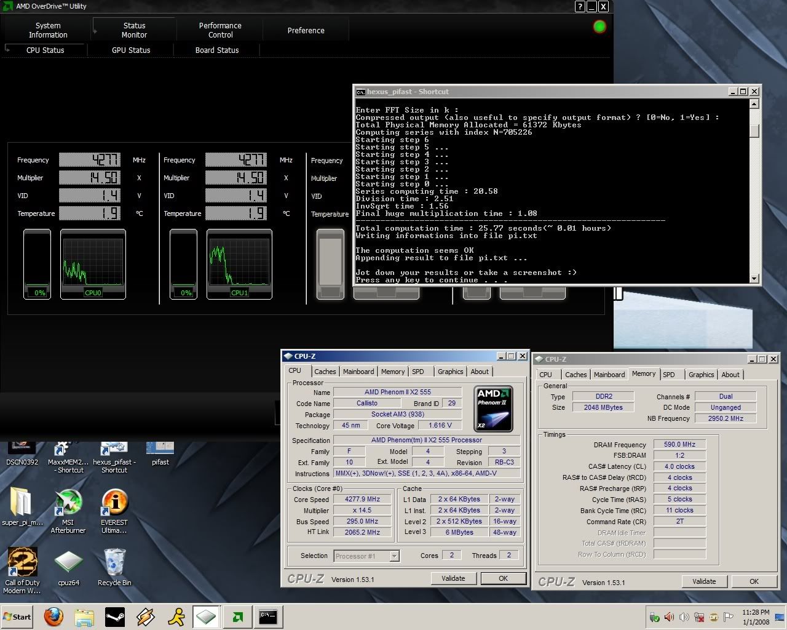The height and width of the screenshot is (630, 787).
Task: Open Performance Control menu in AMD OverDrive
Action: pyautogui.click(x=220, y=30)
